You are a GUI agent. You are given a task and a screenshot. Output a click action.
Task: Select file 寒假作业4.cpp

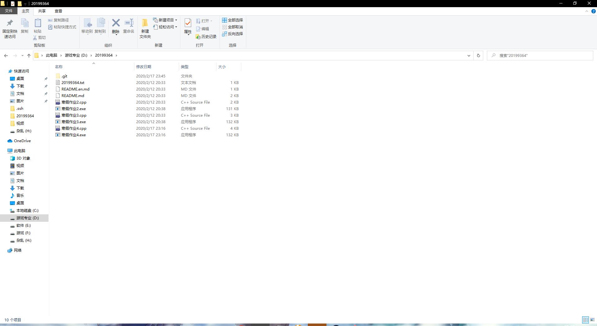(147, 128)
